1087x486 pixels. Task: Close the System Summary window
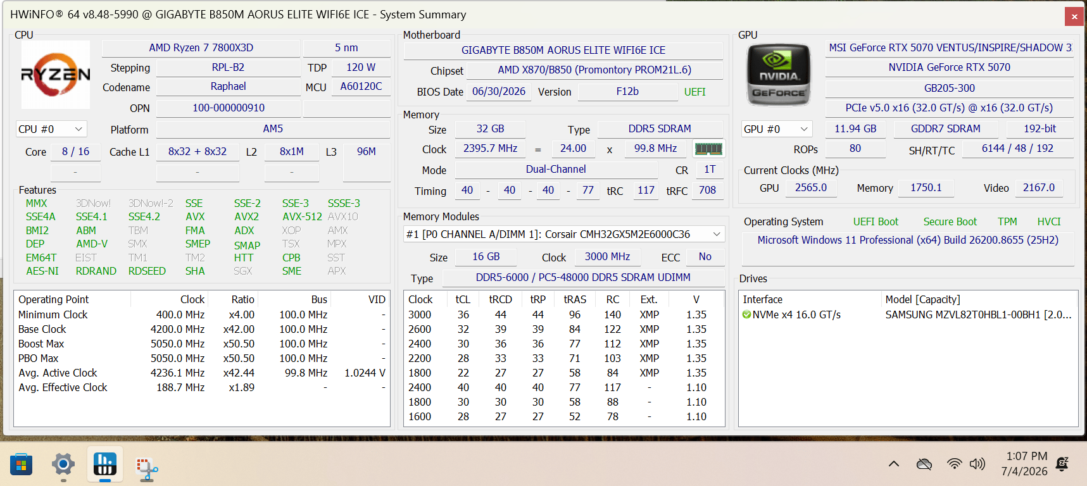click(1074, 16)
